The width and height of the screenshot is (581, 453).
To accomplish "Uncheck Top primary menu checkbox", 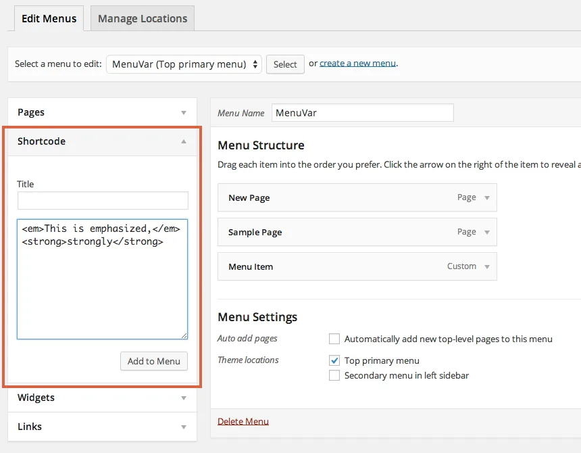I will 334,360.
